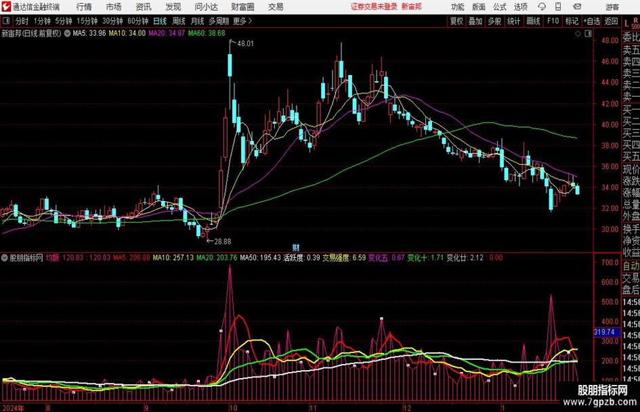The height and width of the screenshot is (412, 640).
Task: Add stock with +自选 button
Action: [592, 21]
